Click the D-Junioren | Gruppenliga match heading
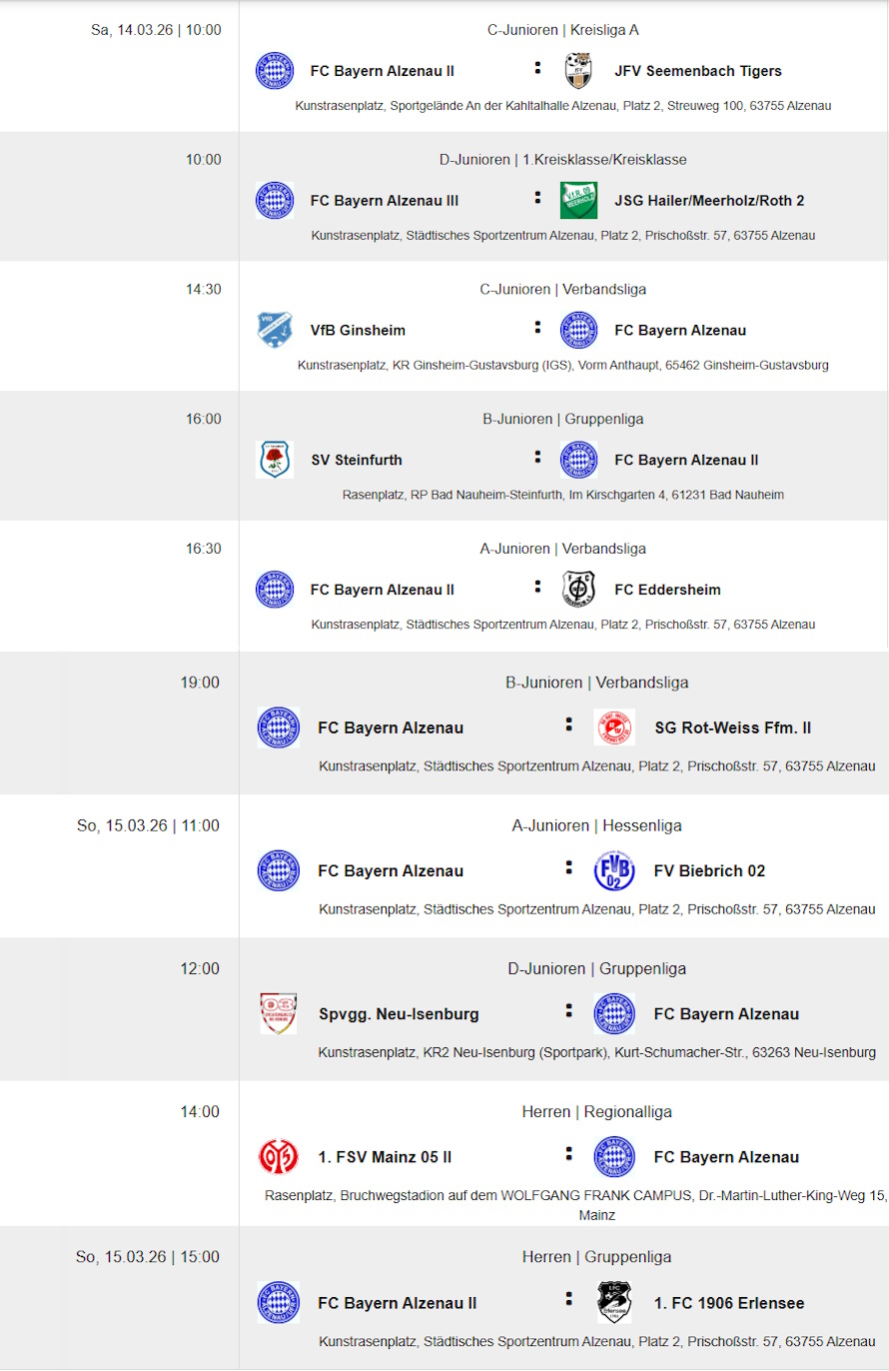 pyautogui.click(x=596, y=968)
